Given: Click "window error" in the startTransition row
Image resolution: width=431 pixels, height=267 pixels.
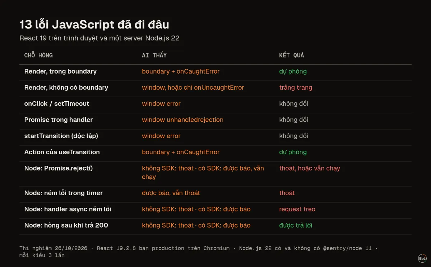Looking at the screenshot, I should tap(161, 136).
